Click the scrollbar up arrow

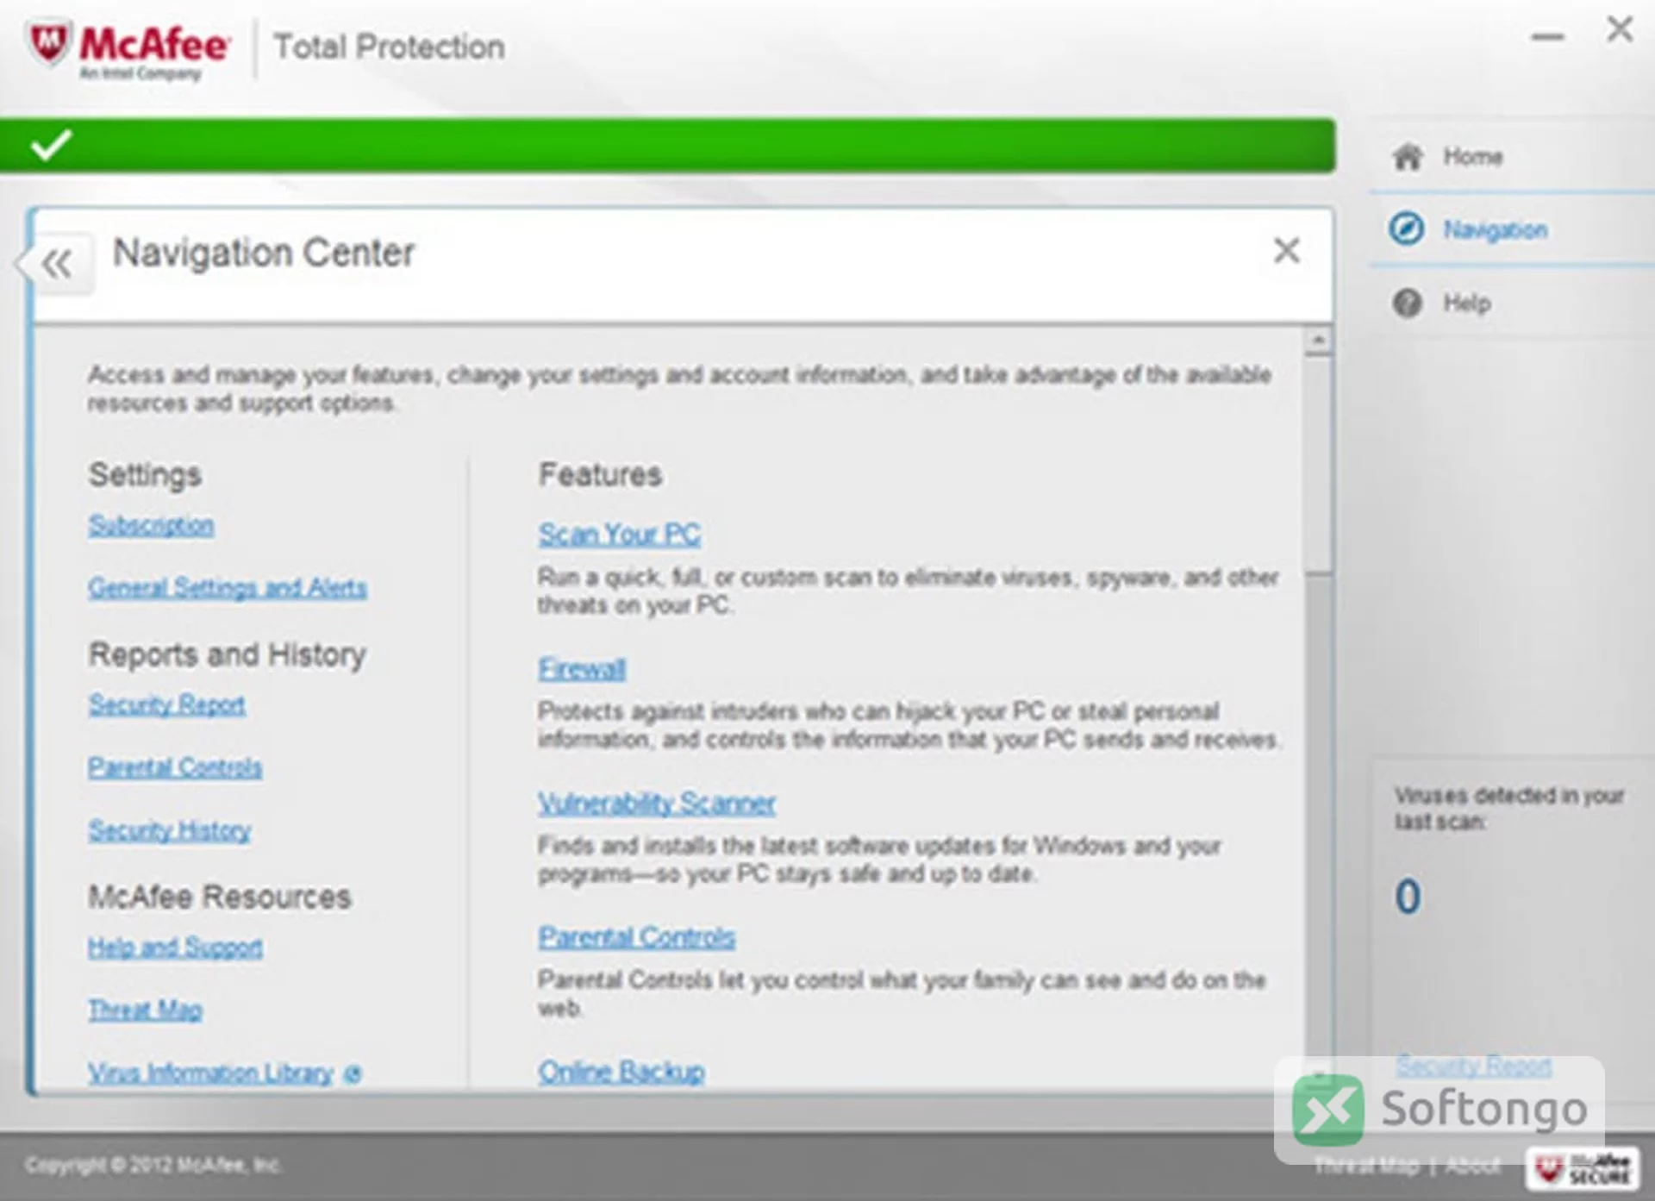(x=1317, y=341)
